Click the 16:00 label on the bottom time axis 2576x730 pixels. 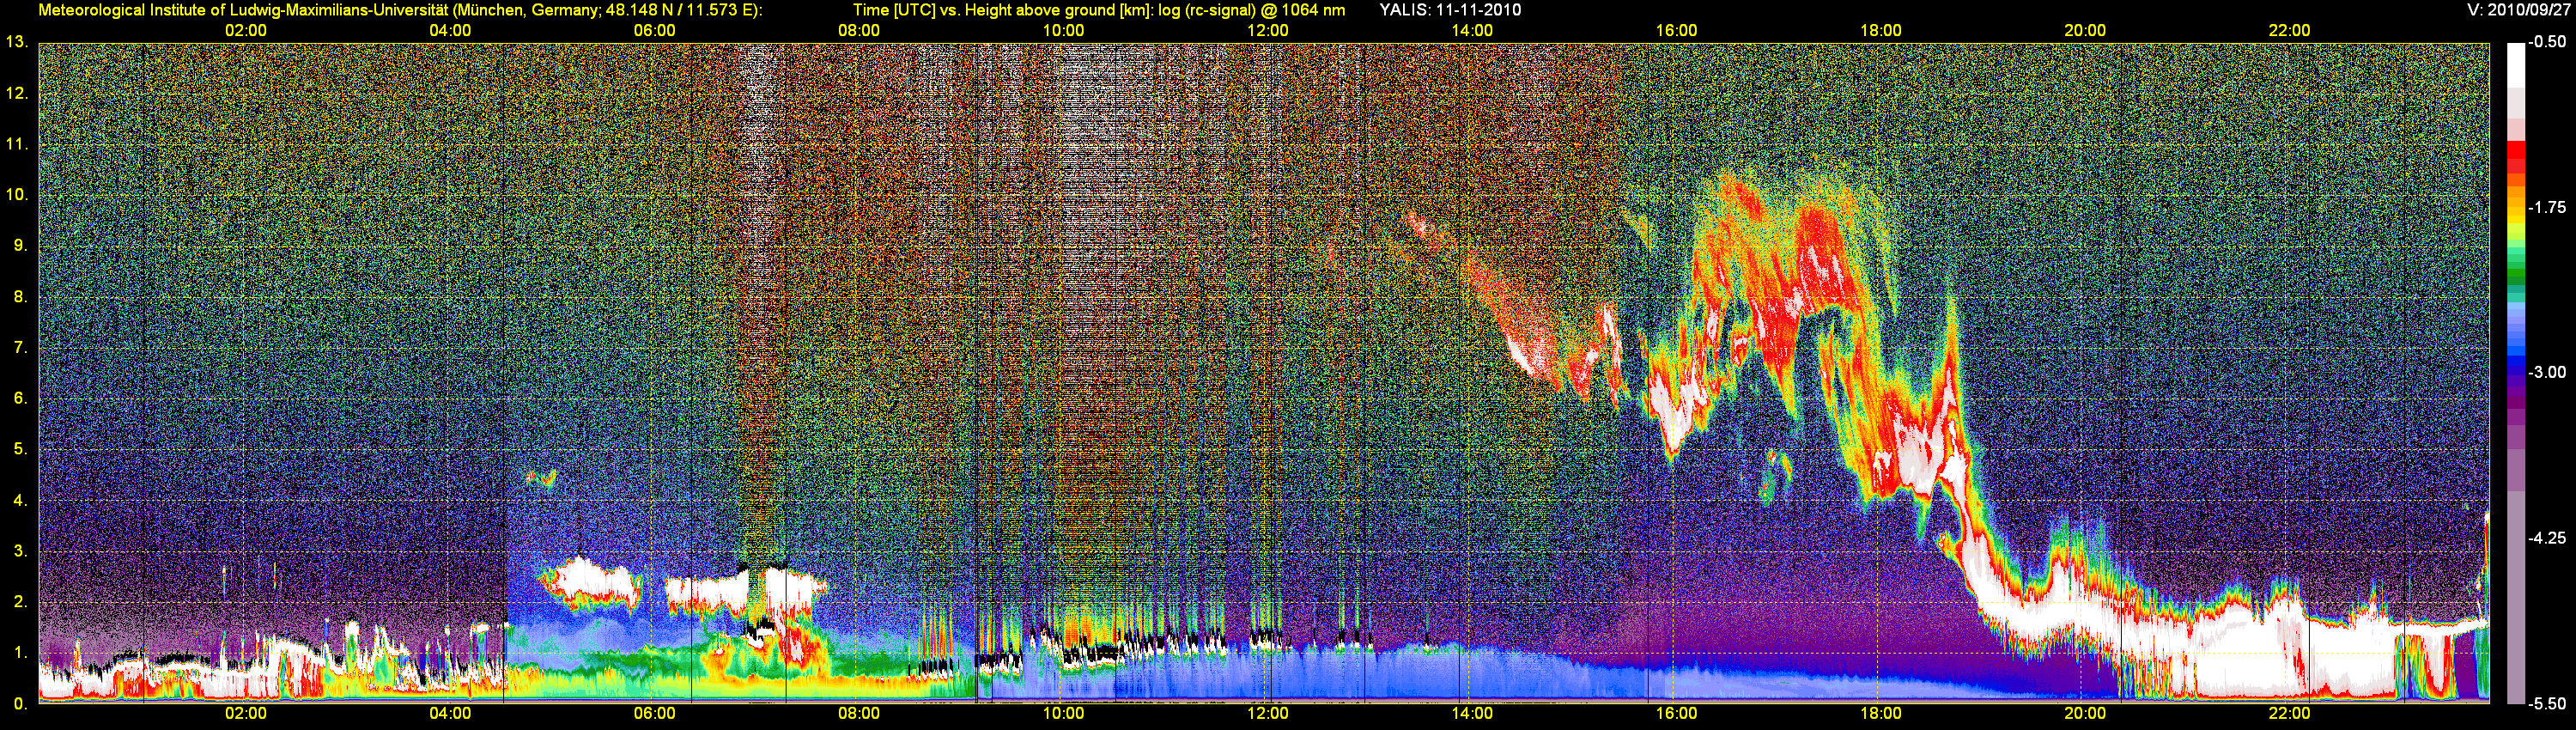coord(1676,714)
